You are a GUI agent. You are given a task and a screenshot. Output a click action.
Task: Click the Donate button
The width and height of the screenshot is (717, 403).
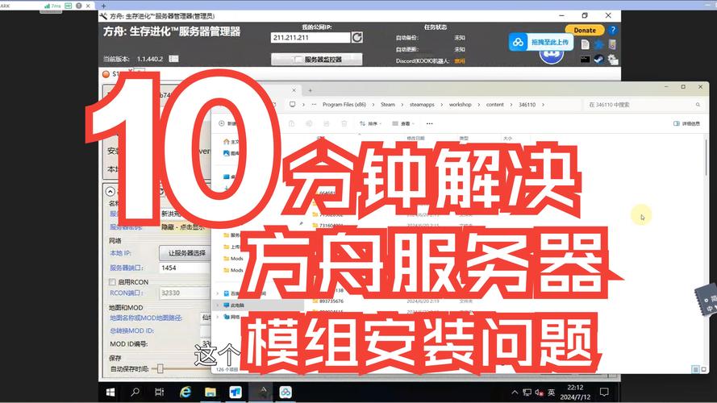[x=585, y=30]
